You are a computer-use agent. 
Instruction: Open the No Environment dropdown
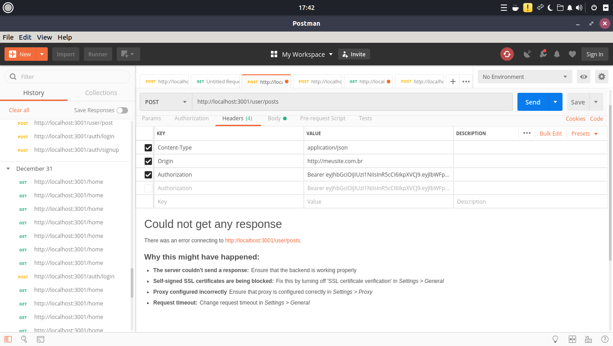[525, 77]
